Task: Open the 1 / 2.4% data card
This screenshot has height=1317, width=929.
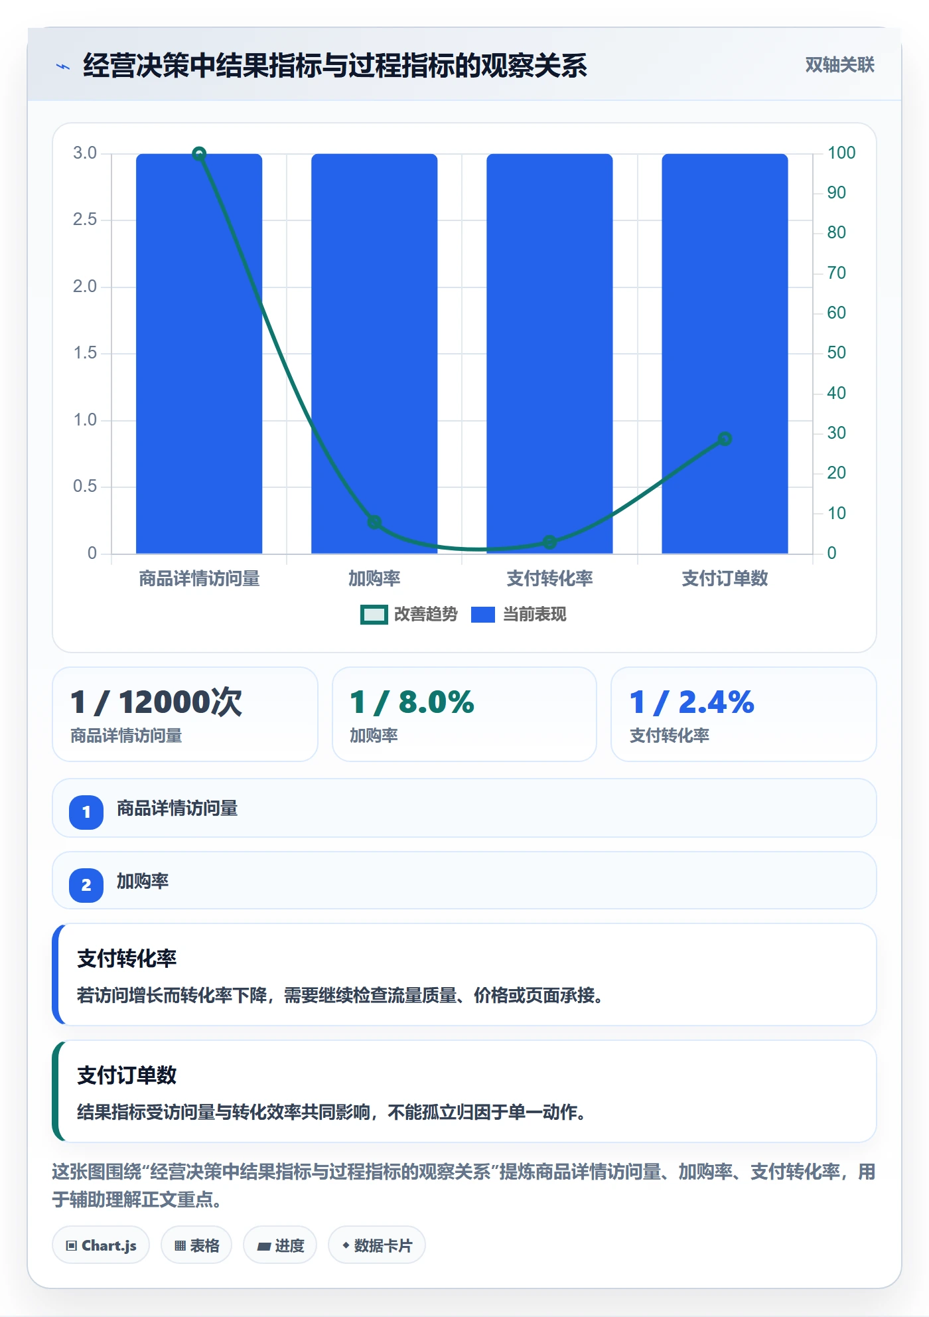Action: click(x=744, y=714)
